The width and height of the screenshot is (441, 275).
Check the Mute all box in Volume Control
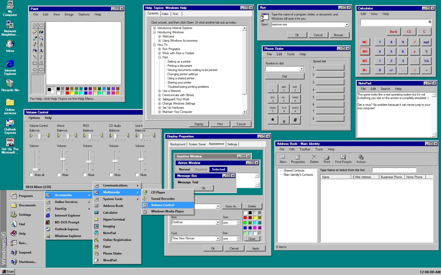31,174
